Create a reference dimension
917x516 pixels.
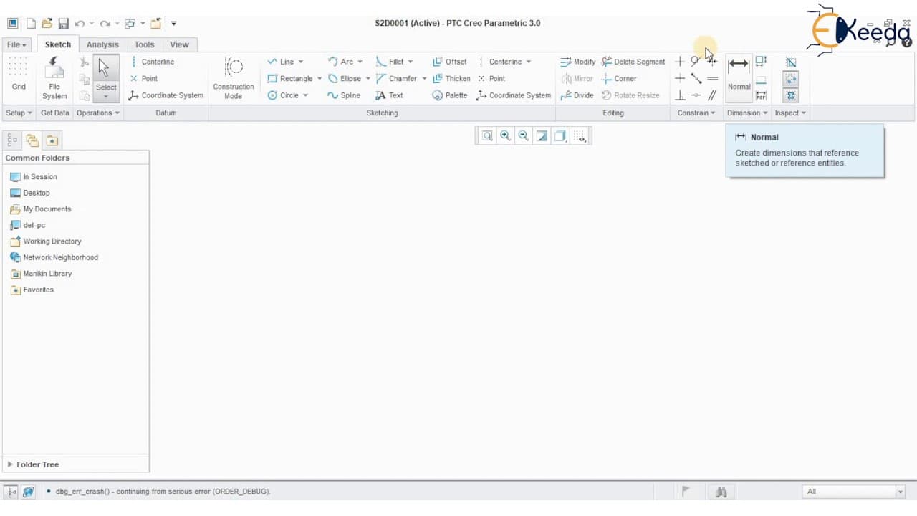[761, 95]
